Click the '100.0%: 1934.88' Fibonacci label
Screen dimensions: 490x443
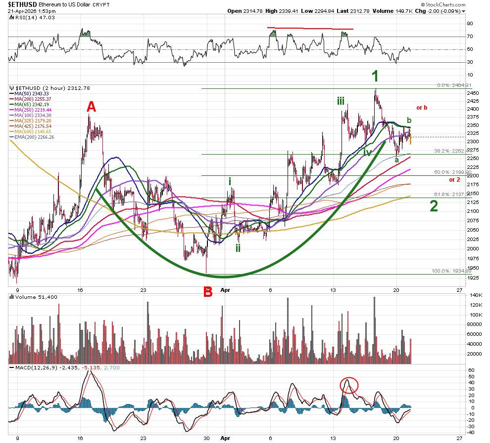[x=451, y=271]
